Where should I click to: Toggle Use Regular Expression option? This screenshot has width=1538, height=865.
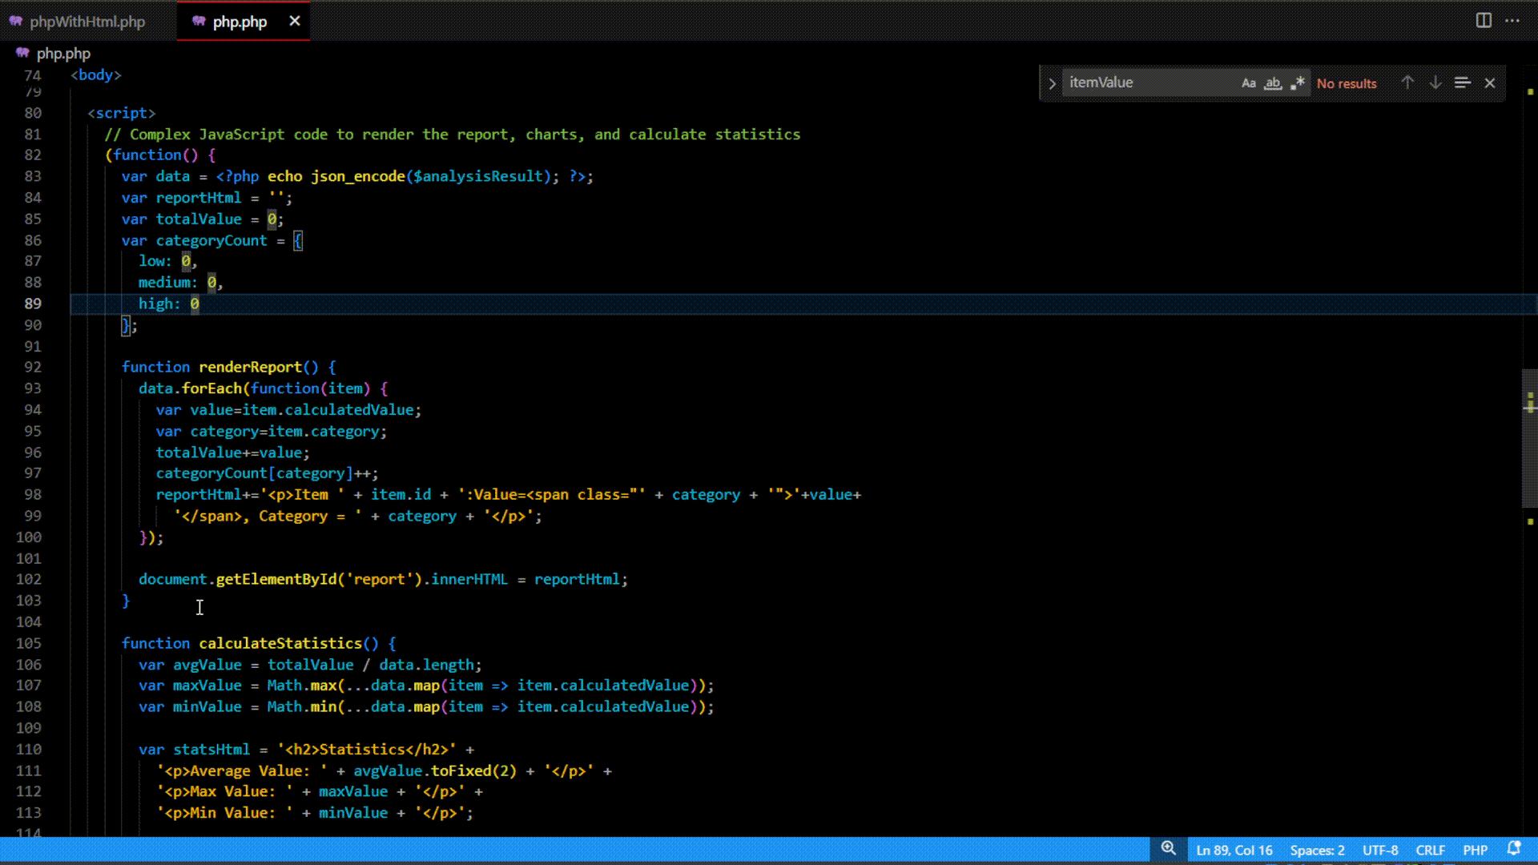[1298, 83]
